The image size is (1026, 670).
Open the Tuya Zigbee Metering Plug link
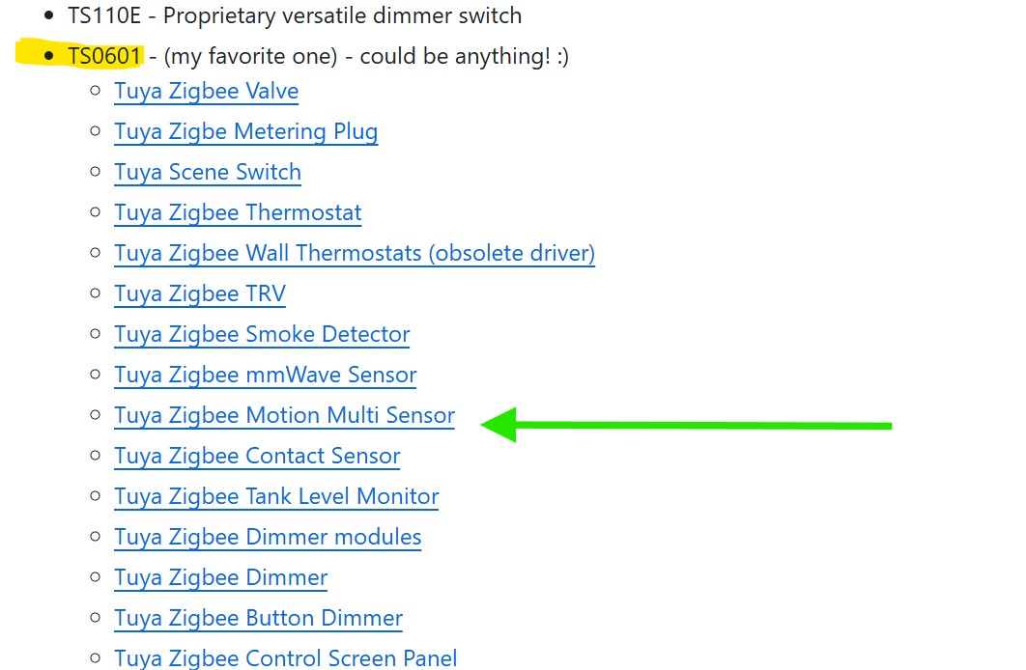click(x=246, y=131)
